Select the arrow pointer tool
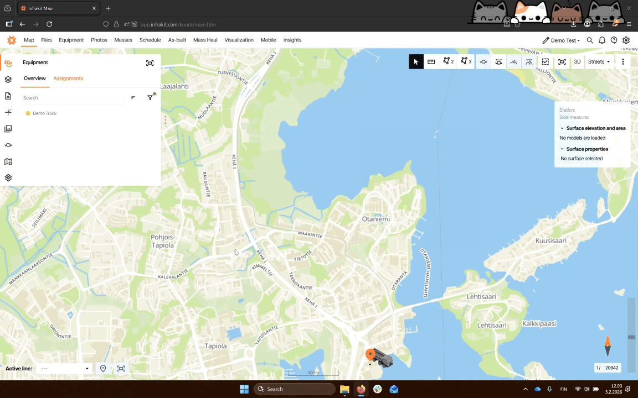 pos(416,62)
